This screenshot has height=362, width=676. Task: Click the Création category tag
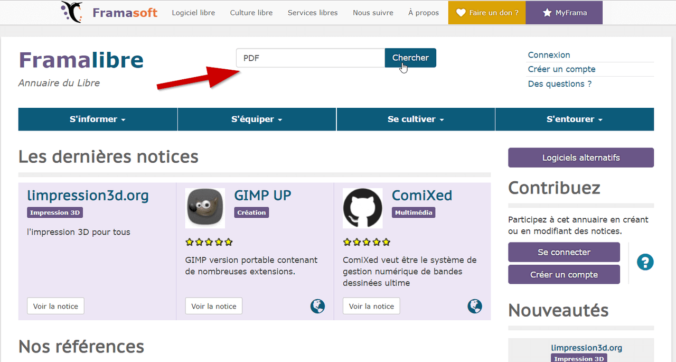click(x=251, y=212)
